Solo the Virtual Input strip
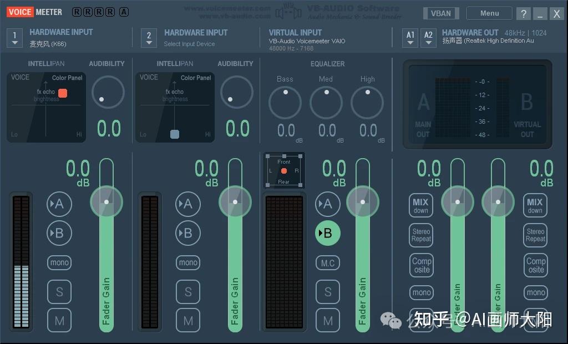Image resolution: width=568 pixels, height=344 pixels. pyautogui.click(x=328, y=292)
